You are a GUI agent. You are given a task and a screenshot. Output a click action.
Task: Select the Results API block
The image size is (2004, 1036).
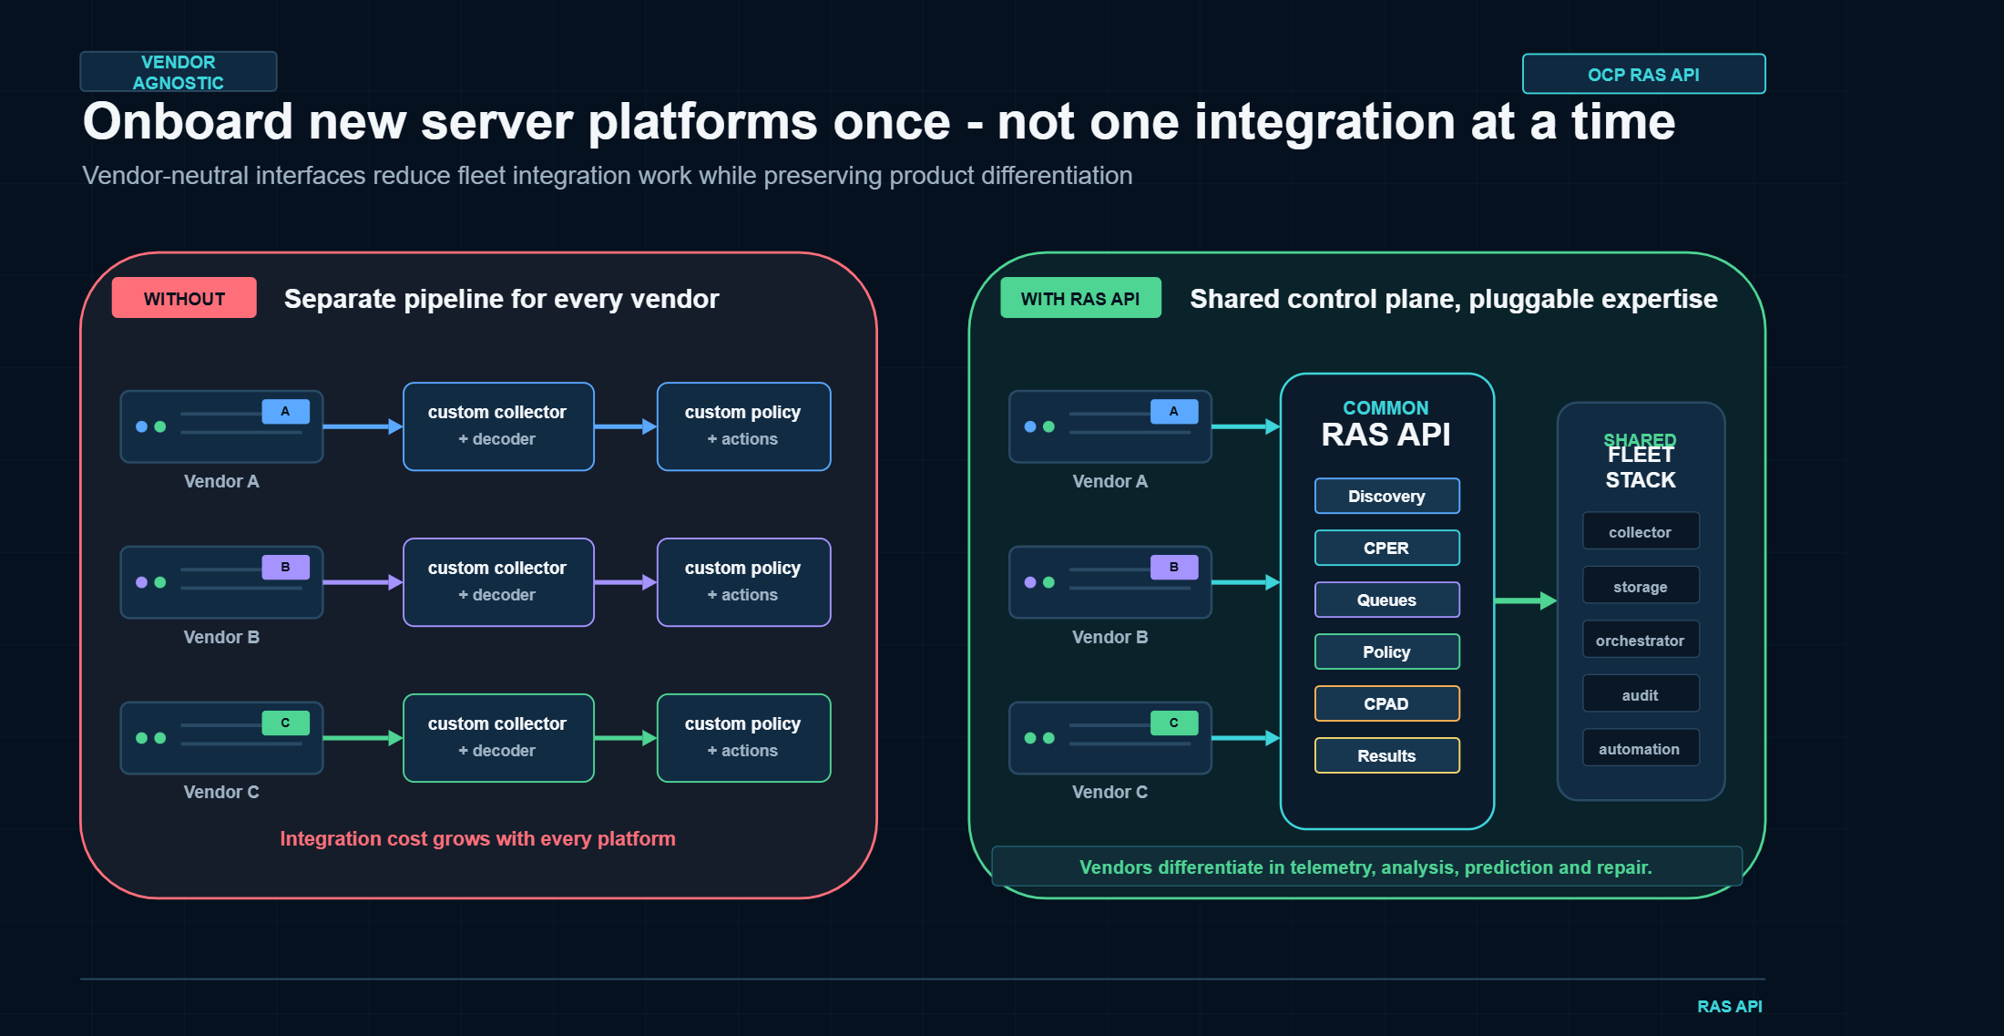(1386, 755)
